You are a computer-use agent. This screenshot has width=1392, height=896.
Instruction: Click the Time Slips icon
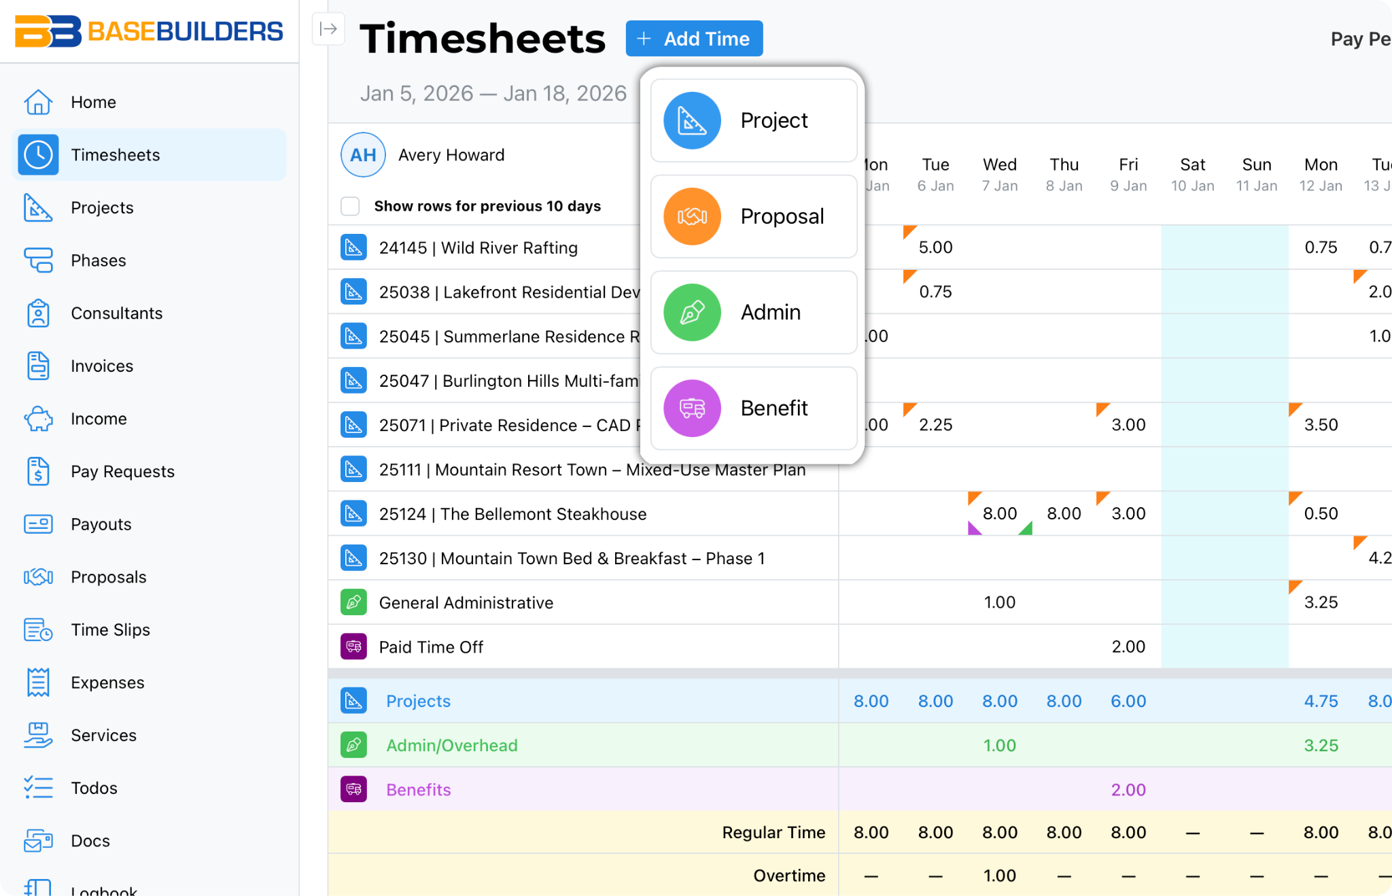(x=38, y=630)
